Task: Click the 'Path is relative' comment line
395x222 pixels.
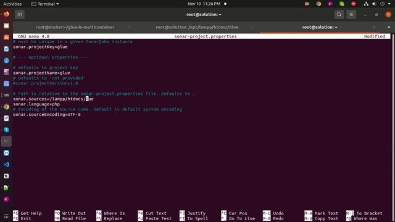Action: tap(104, 94)
